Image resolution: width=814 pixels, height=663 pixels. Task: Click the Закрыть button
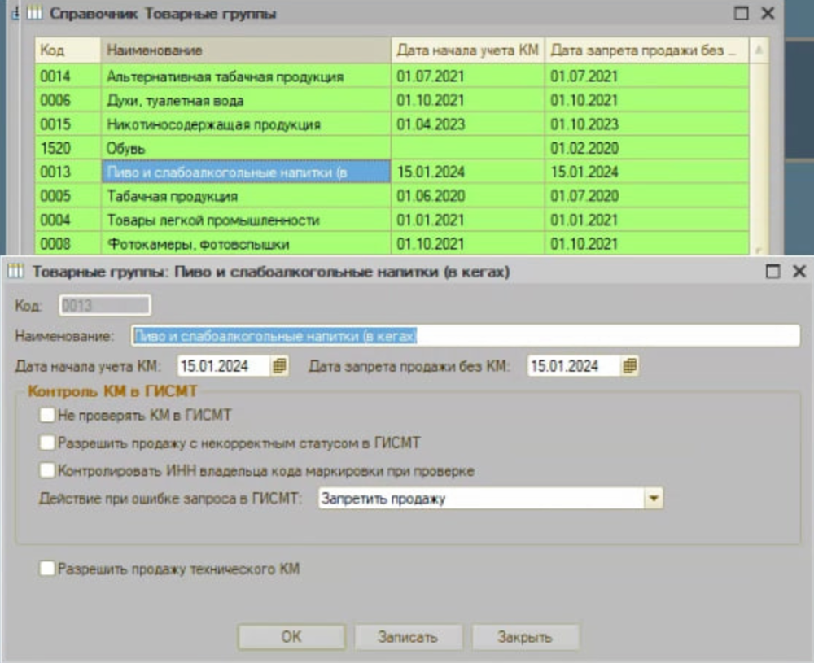point(525,637)
